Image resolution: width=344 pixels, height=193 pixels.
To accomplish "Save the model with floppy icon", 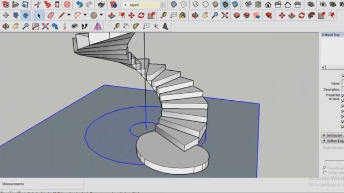I will pos(25,4).
